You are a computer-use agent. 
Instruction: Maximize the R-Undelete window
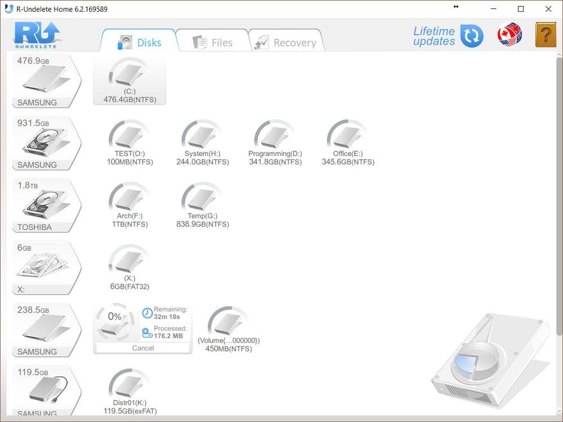coord(521,9)
